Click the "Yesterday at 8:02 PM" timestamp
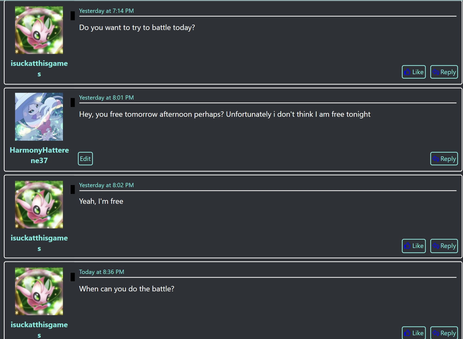The width and height of the screenshot is (463, 339). [106, 185]
